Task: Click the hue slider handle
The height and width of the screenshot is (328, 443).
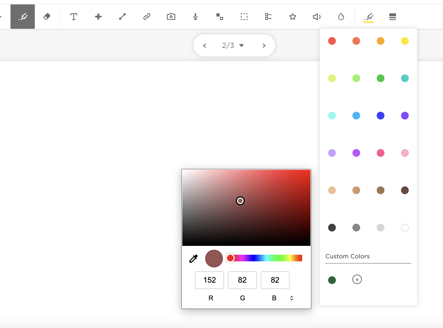Action: coord(230,258)
